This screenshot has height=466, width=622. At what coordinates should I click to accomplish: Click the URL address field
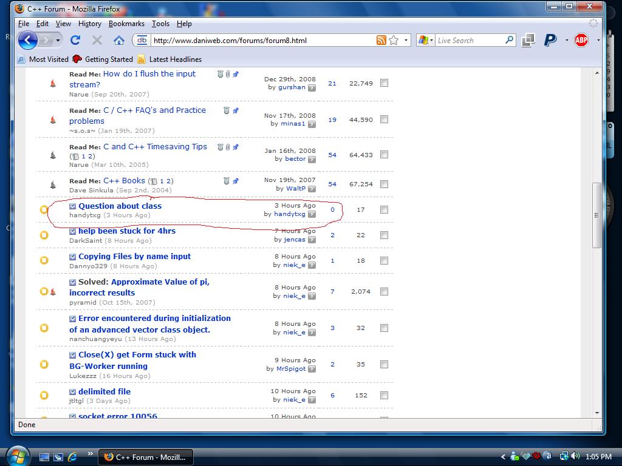point(262,41)
